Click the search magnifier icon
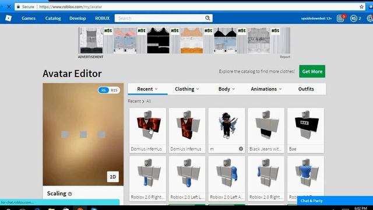This screenshot has width=373, height=210. pos(207,18)
